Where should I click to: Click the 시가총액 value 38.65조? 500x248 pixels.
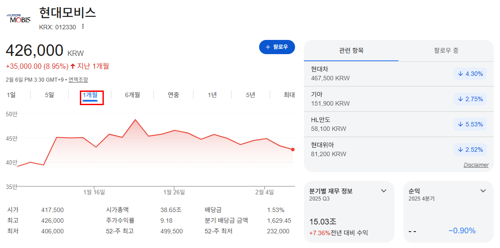pos(171,210)
